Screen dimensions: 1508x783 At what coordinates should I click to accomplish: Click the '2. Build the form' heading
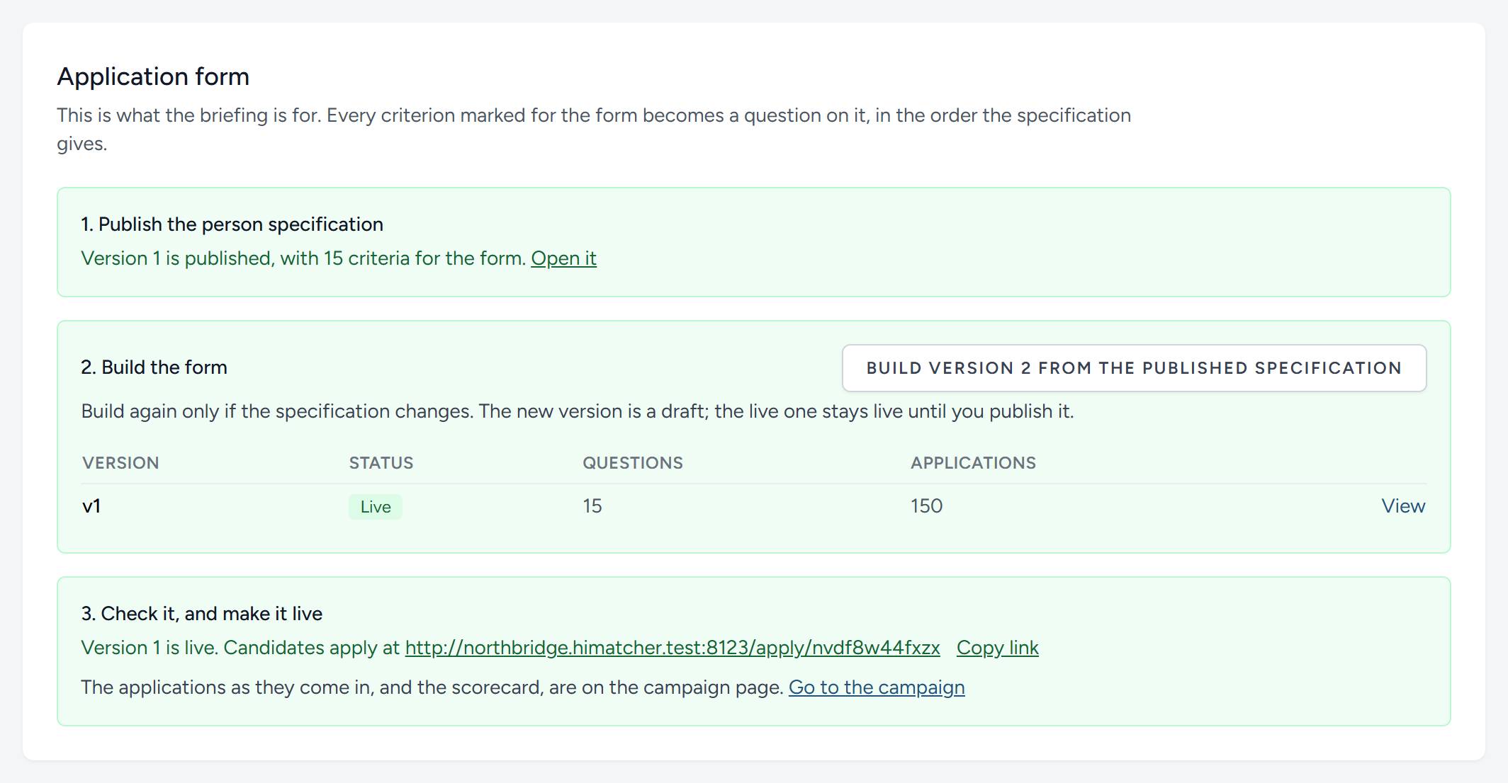point(154,367)
